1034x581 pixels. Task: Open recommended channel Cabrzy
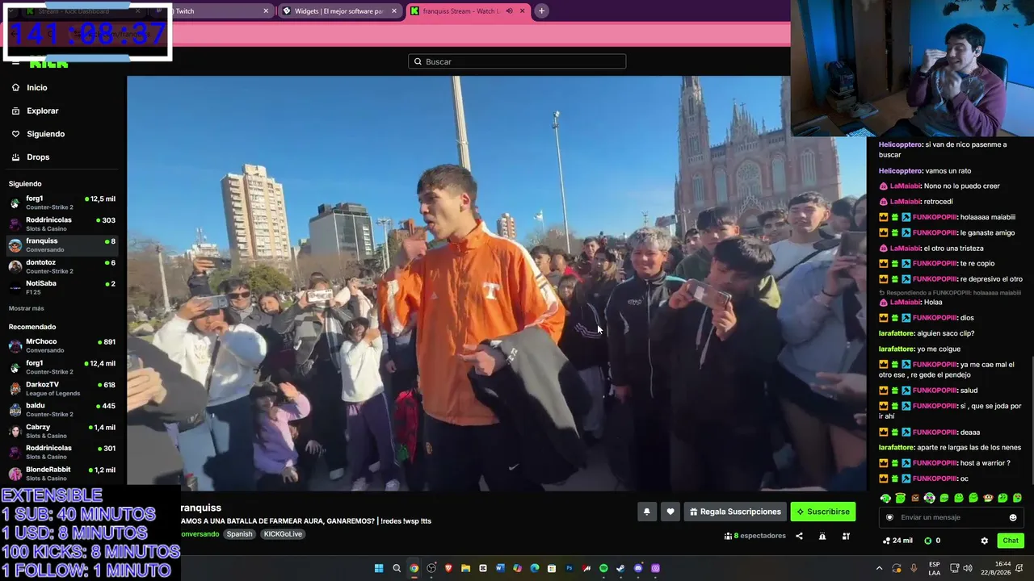pyautogui.click(x=63, y=431)
